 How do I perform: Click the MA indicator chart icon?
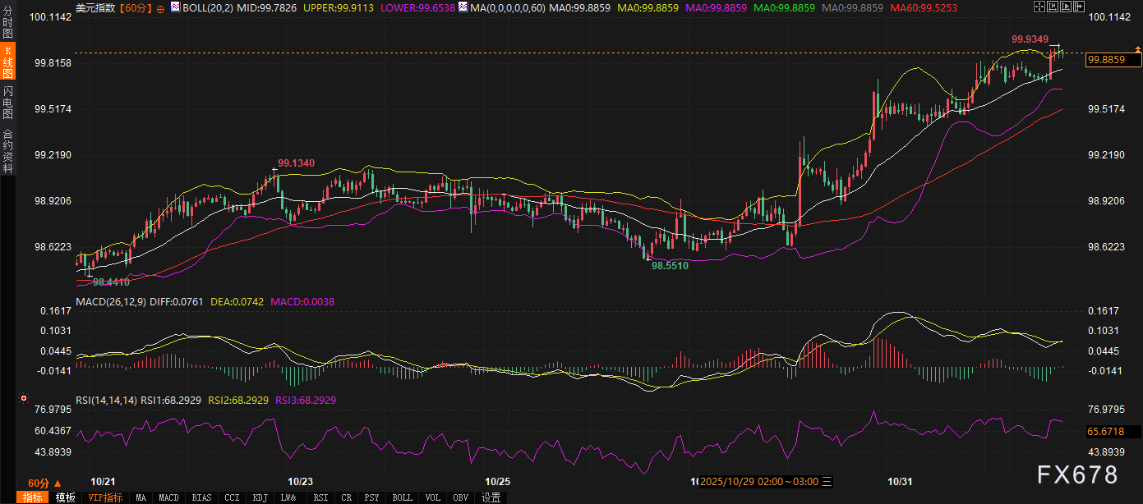tap(463, 7)
